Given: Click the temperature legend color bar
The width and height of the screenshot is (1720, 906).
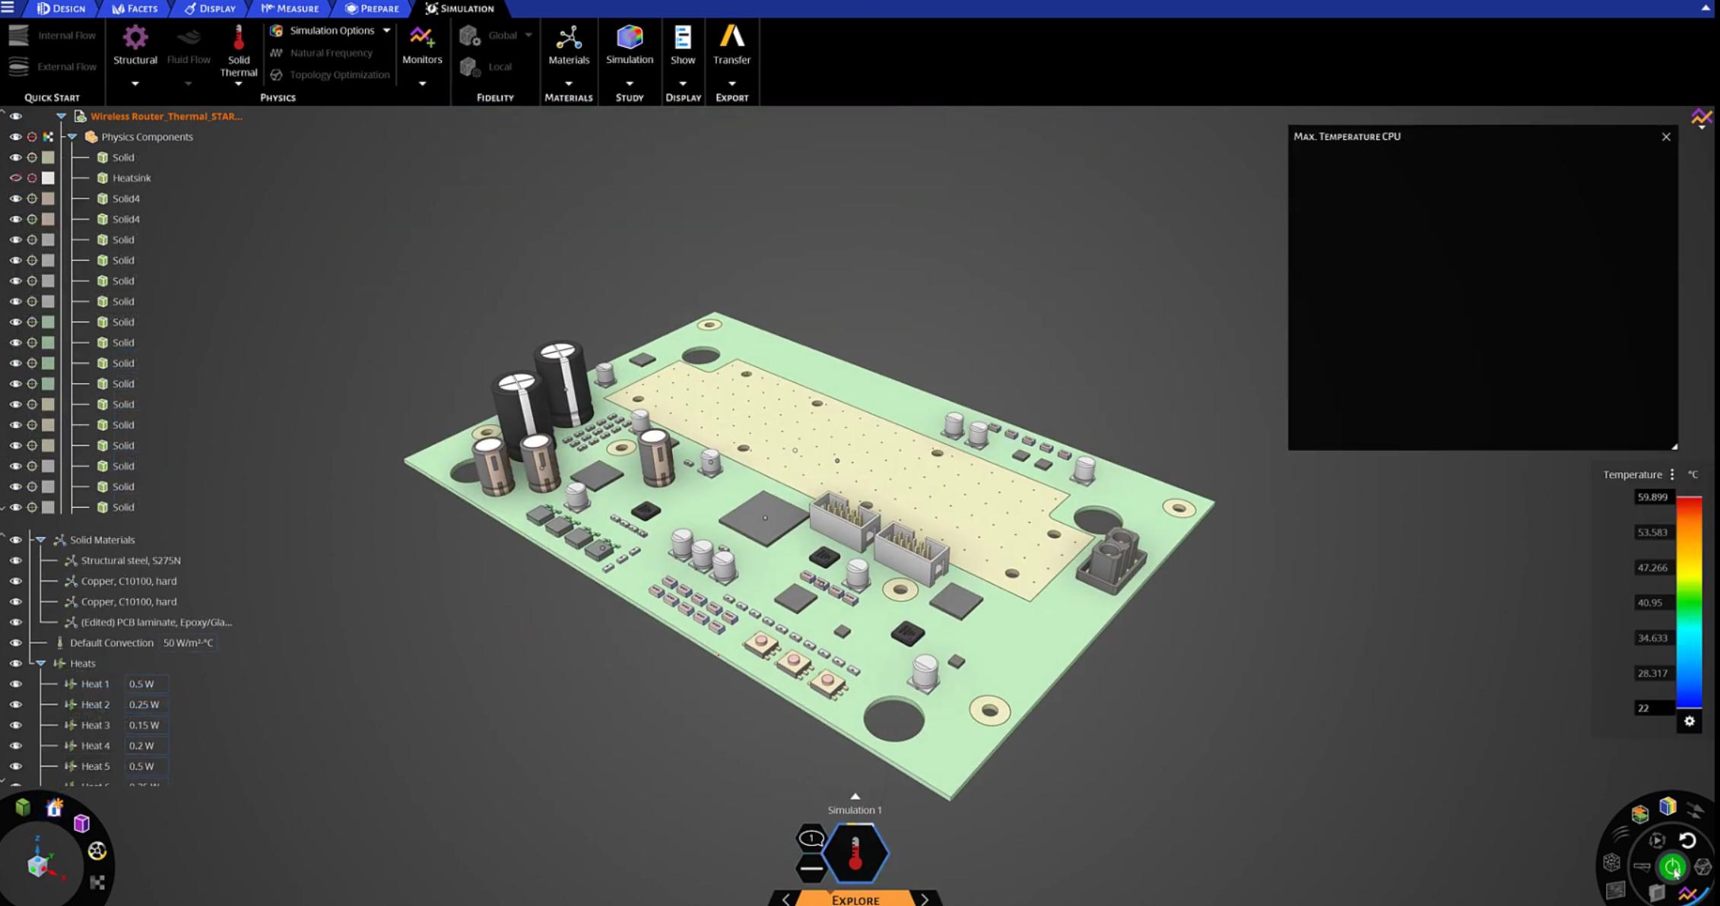Looking at the screenshot, I should click(1690, 600).
